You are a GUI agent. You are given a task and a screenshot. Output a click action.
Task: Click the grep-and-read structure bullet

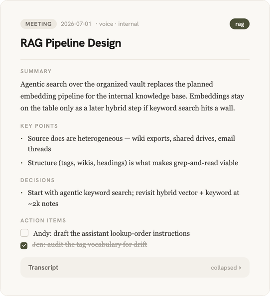133,163
